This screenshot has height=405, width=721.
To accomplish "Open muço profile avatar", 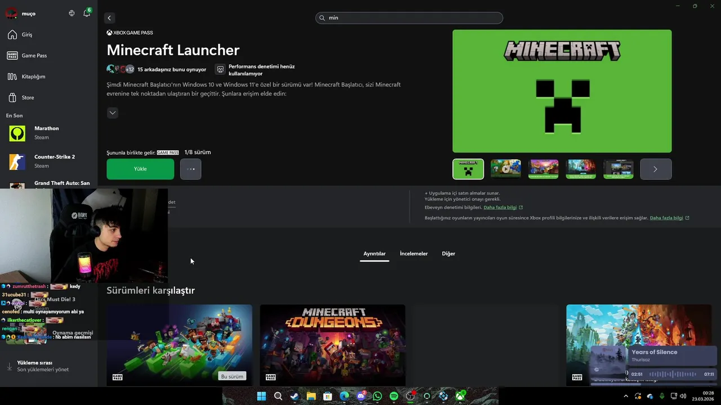I will 11,13.
